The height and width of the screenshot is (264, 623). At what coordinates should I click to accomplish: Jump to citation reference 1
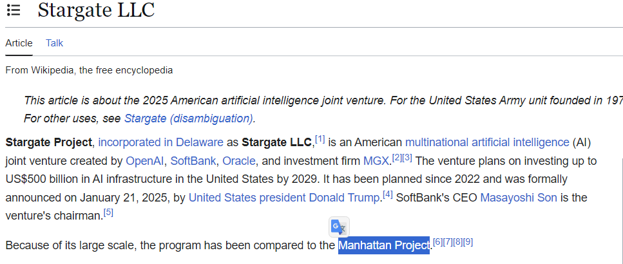click(320, 139)
